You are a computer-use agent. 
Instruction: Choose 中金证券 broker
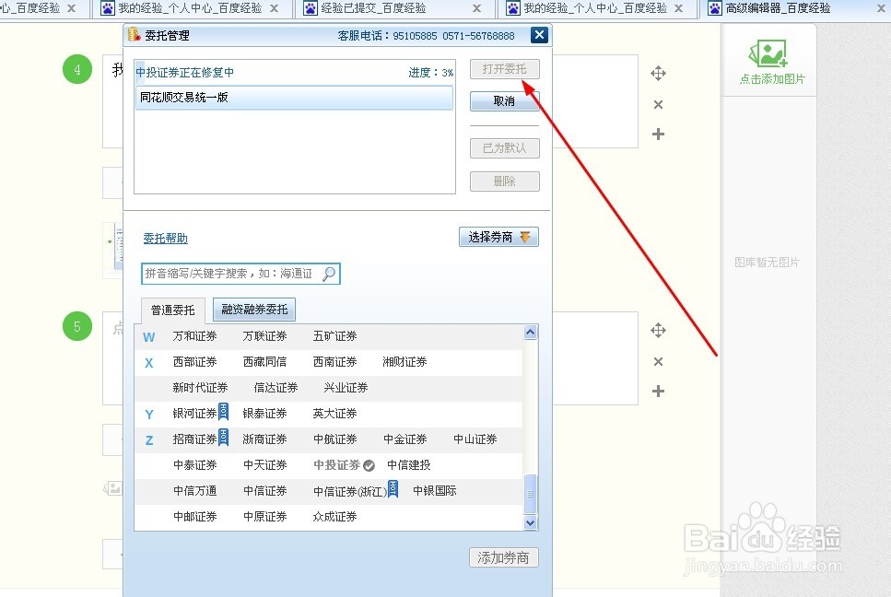(404, 439)
